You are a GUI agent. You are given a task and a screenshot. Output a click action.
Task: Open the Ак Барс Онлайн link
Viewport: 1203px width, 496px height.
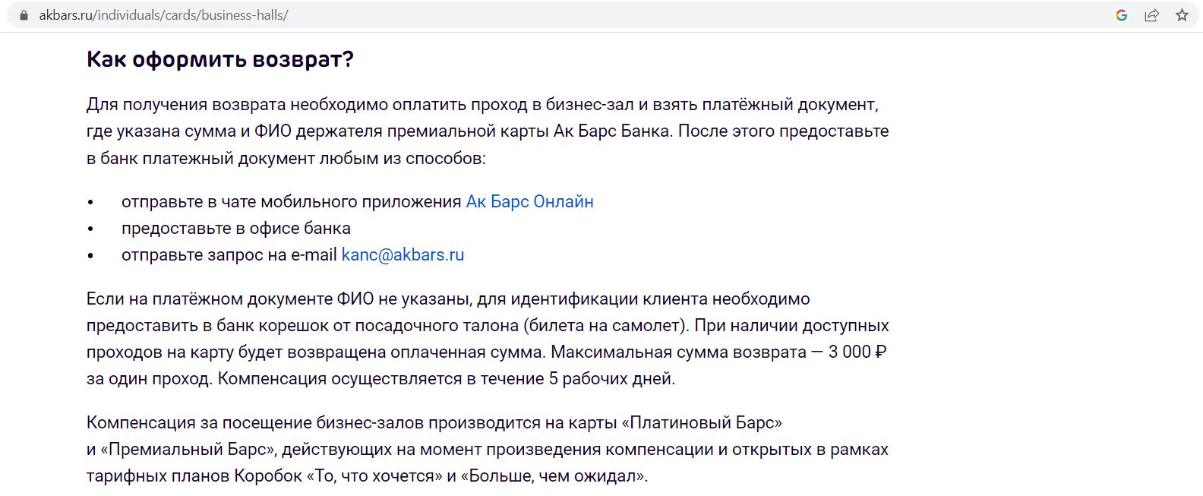point(529,202)
